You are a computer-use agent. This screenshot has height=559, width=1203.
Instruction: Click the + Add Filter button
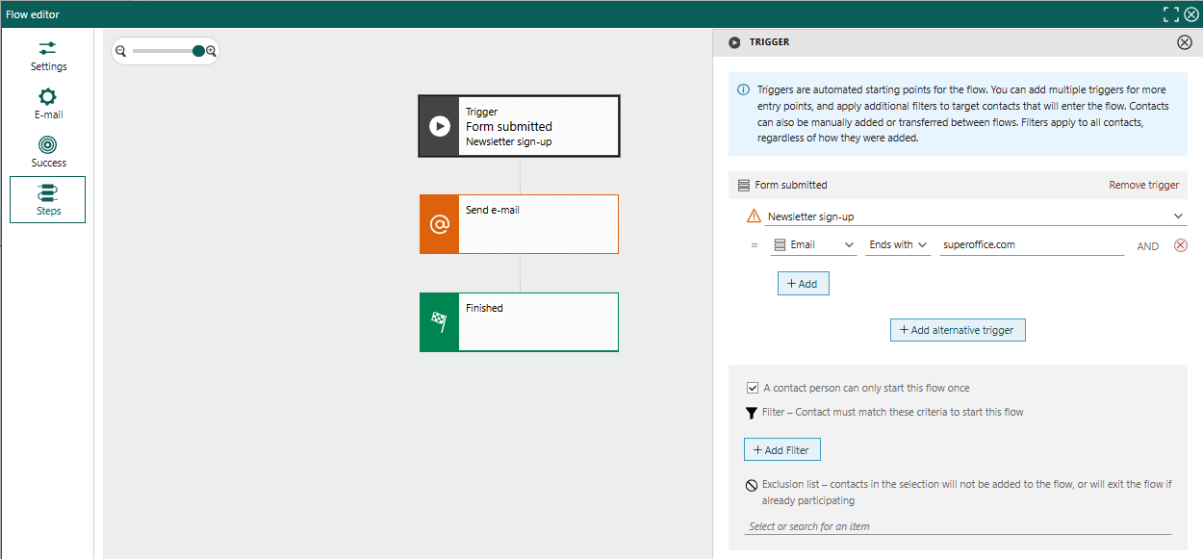[x=782, y=449]
